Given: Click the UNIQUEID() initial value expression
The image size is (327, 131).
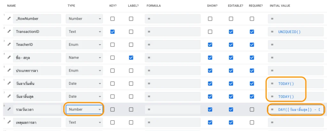Looking at the screenshot, I should (289, 32).
